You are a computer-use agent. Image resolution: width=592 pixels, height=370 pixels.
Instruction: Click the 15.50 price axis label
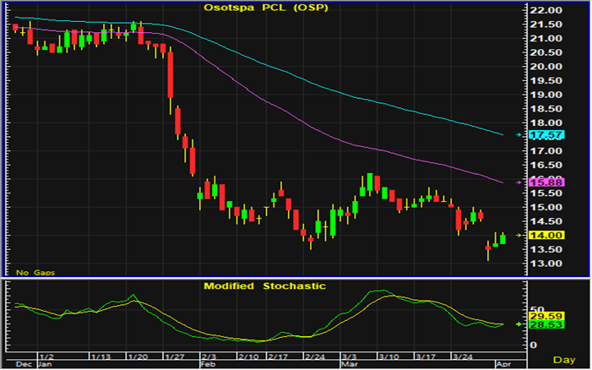[546, 193]
